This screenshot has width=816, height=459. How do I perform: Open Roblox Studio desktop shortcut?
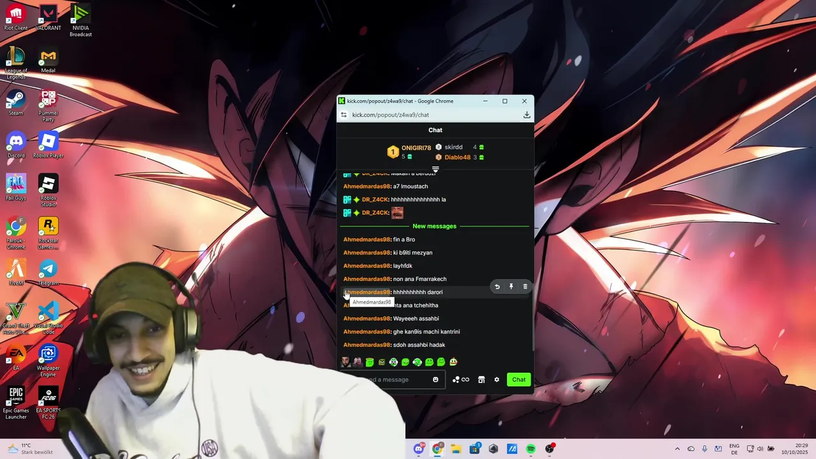coord(48,191)
